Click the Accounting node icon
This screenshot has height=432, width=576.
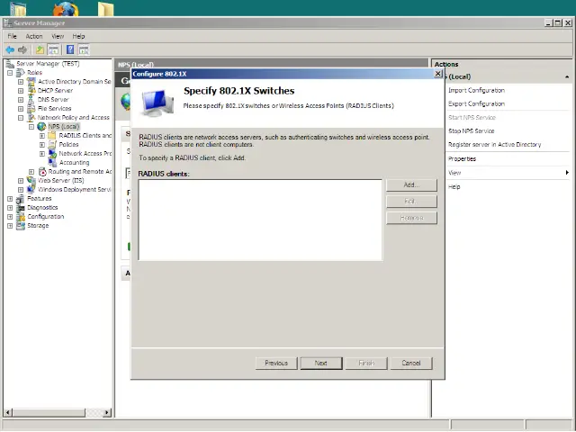pos(52,163)
